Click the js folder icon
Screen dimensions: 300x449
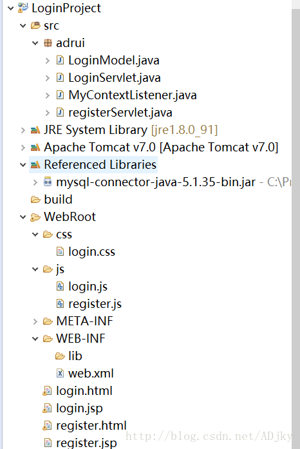[x=48, y=269]
